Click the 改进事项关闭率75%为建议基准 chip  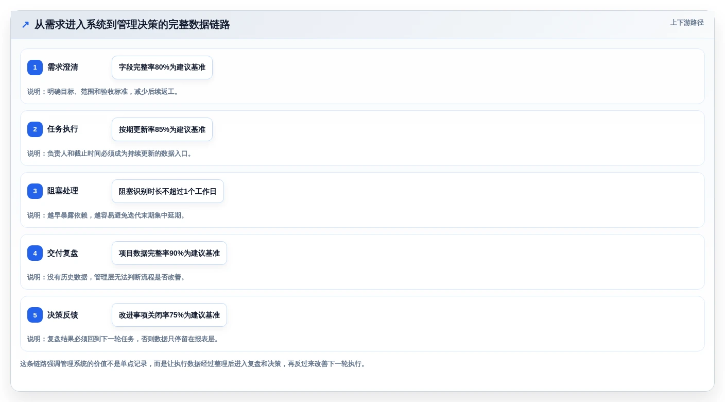[169, 315]
